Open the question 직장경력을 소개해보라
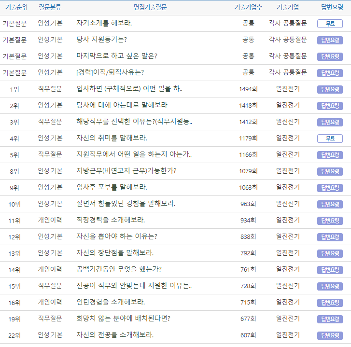Screen dimensions: 351x347 click(111, 220)
